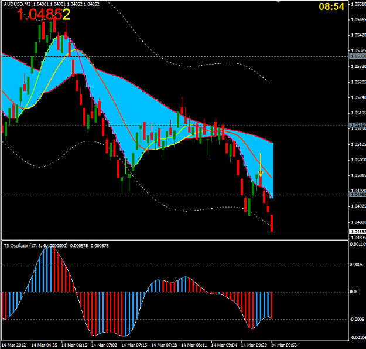Click the 14 Mar 07:15 time label

(x=134, y=345)
